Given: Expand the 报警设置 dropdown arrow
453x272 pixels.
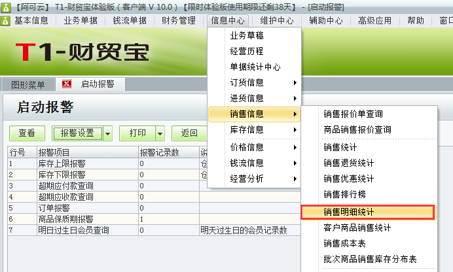Looking at the screenshot, I should pos(108,133).
